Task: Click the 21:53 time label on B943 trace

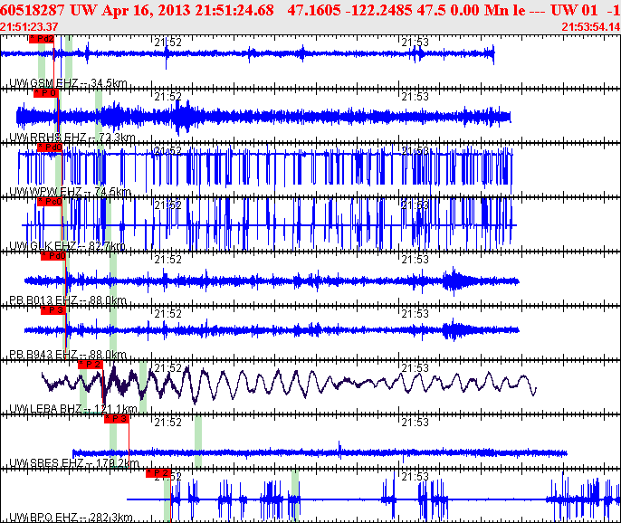Action: pyautogui.click(x=415, y=314)
